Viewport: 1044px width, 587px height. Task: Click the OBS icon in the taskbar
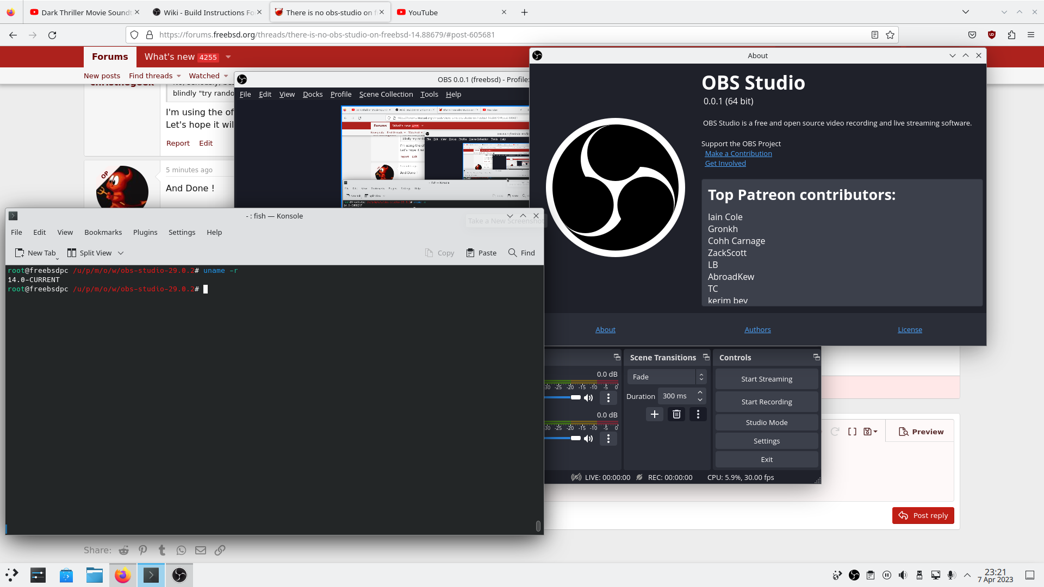(x=179, y=575)
